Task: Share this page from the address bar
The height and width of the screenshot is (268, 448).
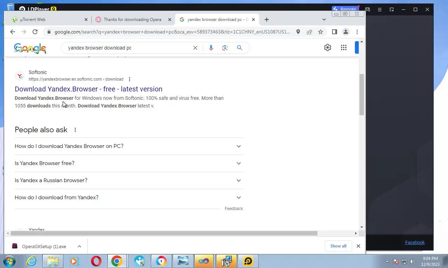Action: (x=309, y=32)
